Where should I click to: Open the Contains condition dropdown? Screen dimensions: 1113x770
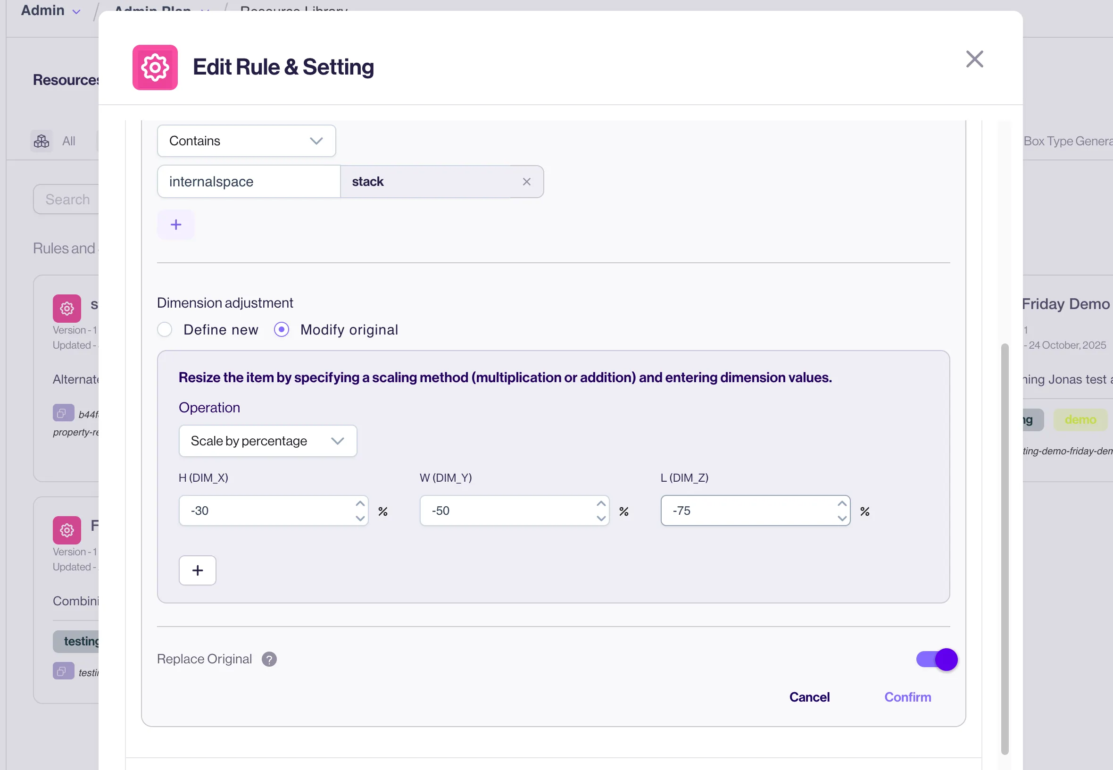(247, 141)
